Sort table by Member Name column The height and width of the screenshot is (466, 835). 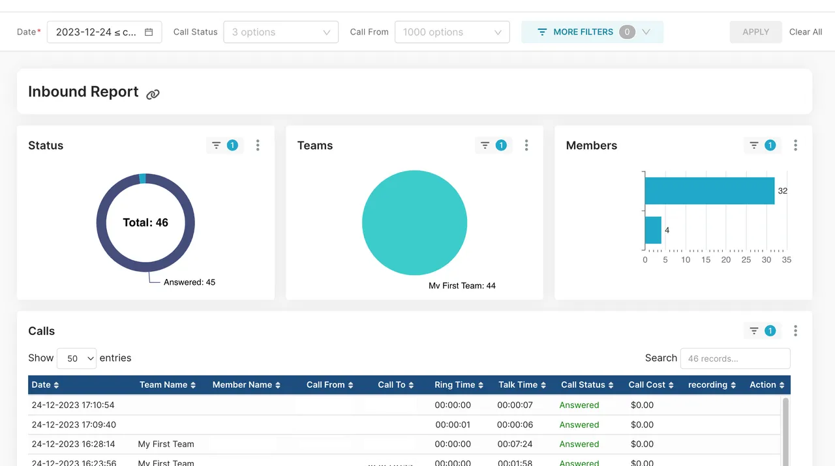[247, 385]
